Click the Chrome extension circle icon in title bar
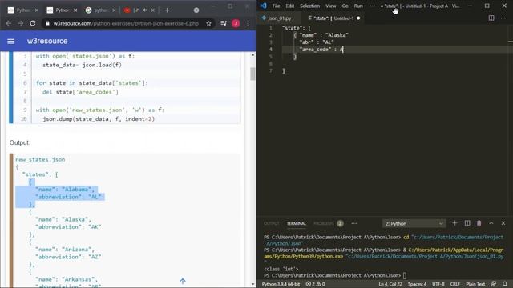The width and height of the screenshot is (513, 288). point(196,10)
